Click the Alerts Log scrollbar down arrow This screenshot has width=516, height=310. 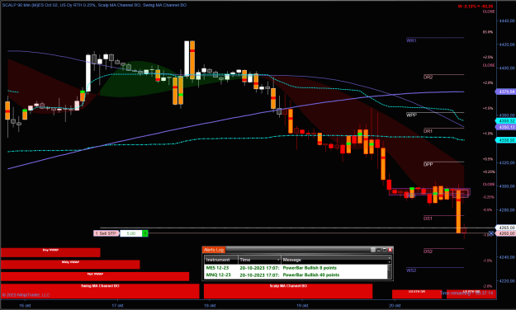tap(390, 262)
